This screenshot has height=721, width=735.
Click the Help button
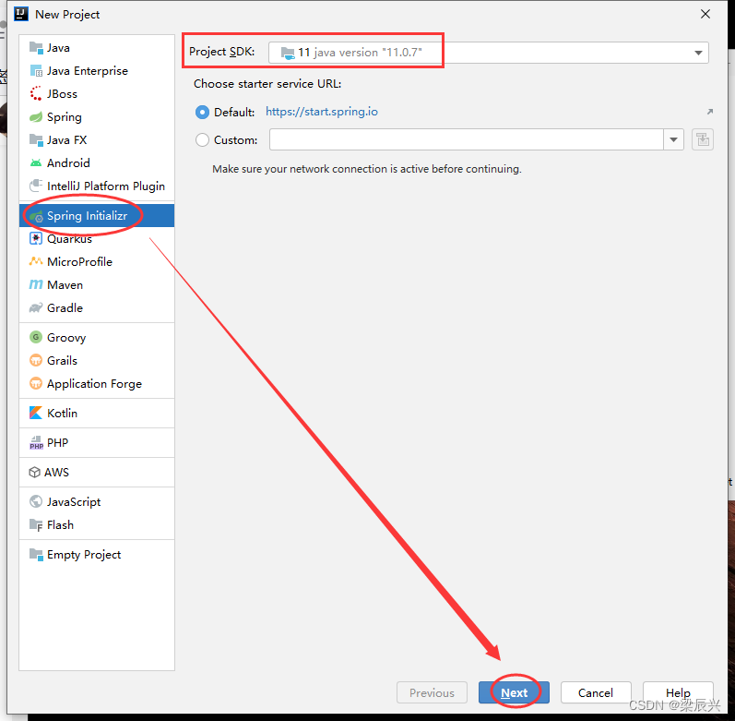(678, 692)
